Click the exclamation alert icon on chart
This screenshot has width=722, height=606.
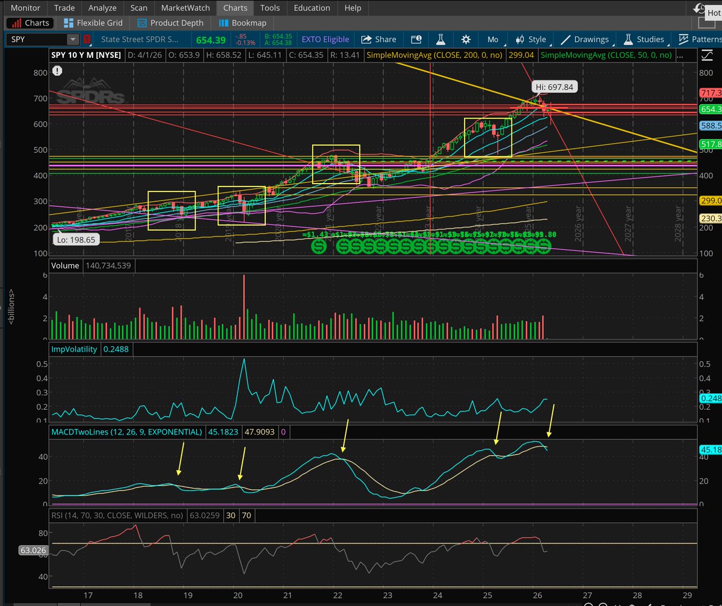pos(57,70)
